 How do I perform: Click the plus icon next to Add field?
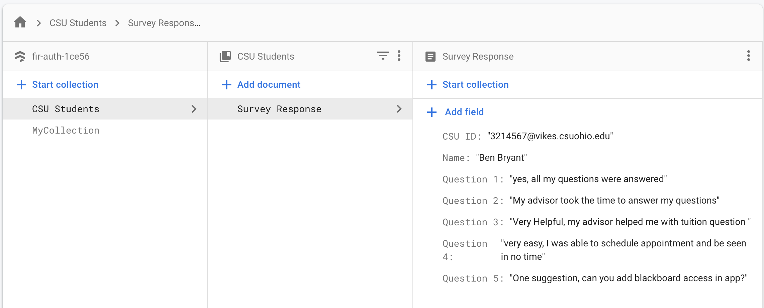pos(431,112)
